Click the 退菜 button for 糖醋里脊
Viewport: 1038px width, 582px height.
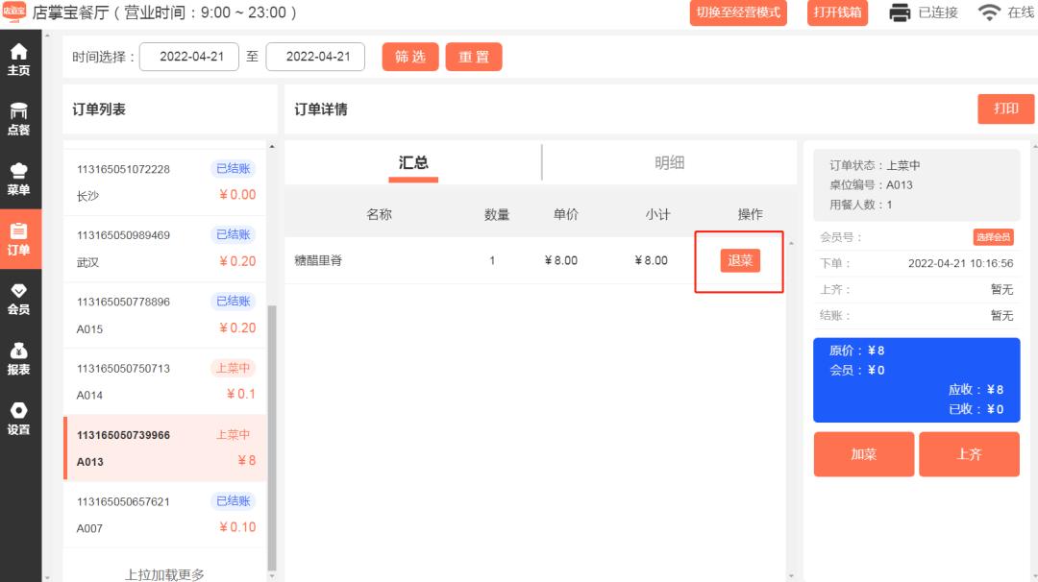[740, 260]
